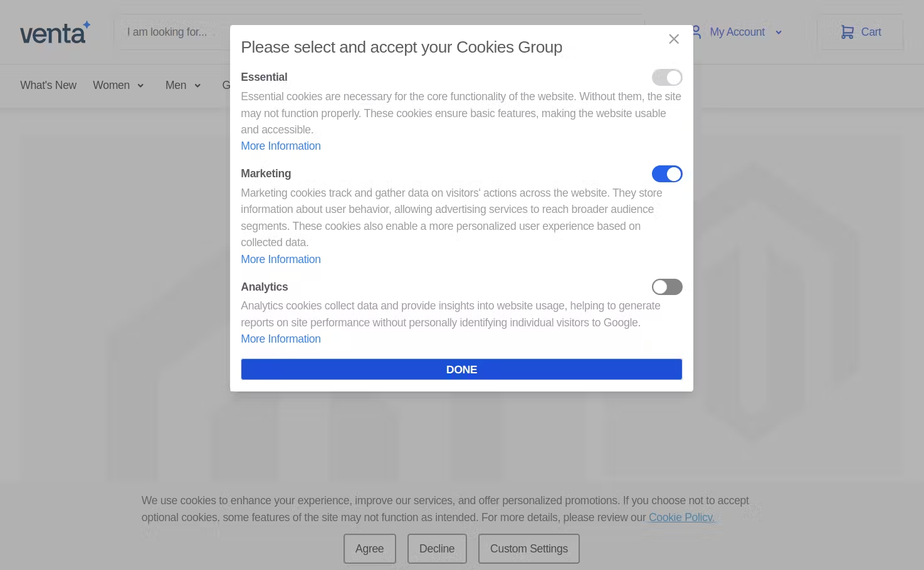This screenshot has width=924, height=570.
Task: Open Custom Settings for cookies
Action: pos(528,548)
